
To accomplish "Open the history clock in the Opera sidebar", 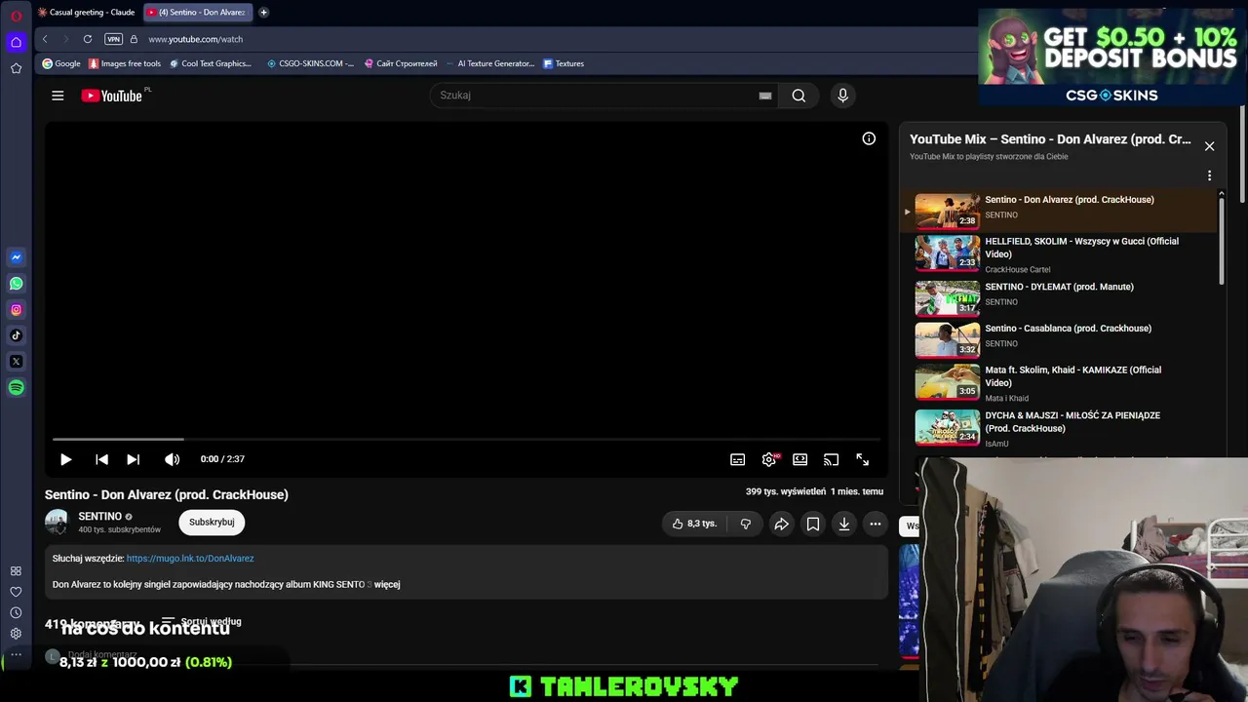I will coord(16,612).
